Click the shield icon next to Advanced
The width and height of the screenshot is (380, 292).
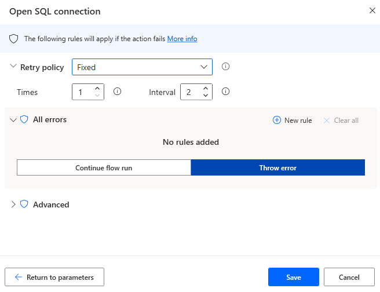click(24, 205)
